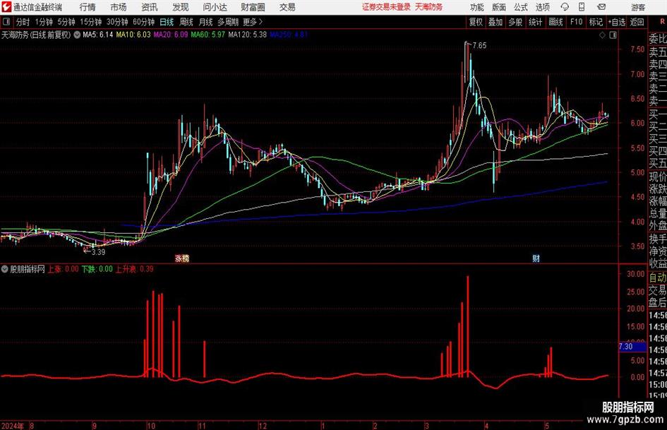667x430 pixels.
Task: Add stock via +自选 button
Action: pos(616,22)
